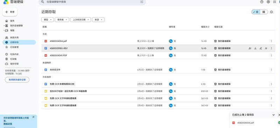
Task: Open more actions for 告別手打地獄 slides row
Action: click(x=272, y=91)
